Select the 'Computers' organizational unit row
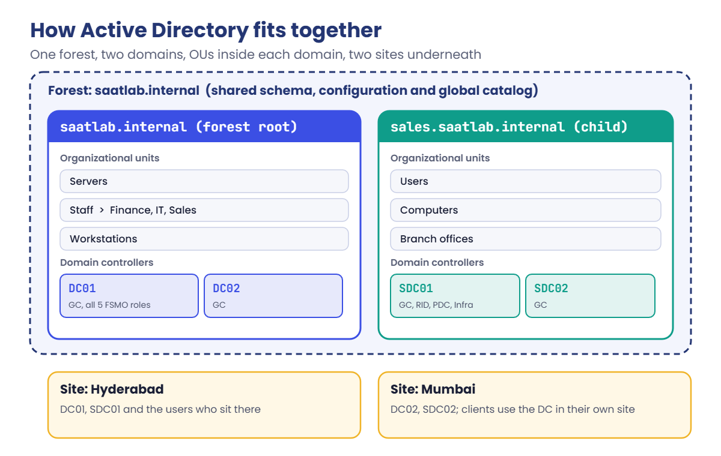This screenshot has height=456, width=721. [x=526, y=210]
